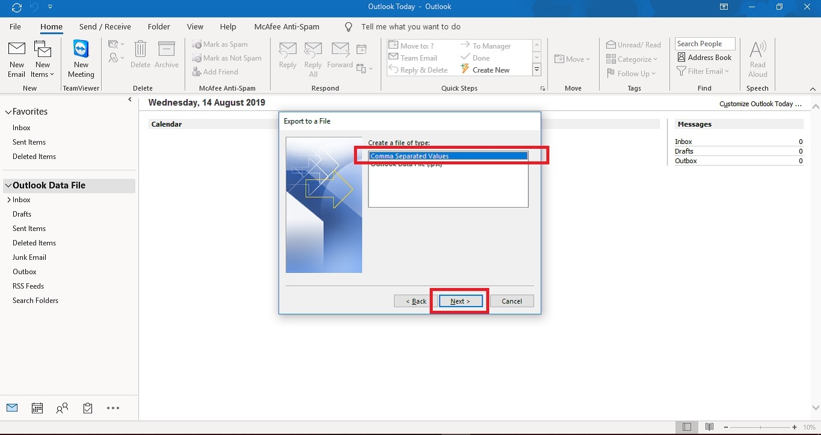Click the Reading view icon in status bar

coord(709,427)
